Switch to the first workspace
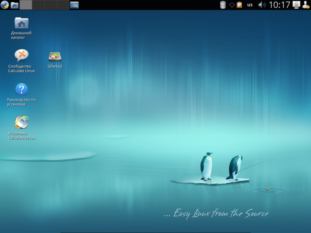Screen dimensions: 311x233 click(x=26, y=5)
